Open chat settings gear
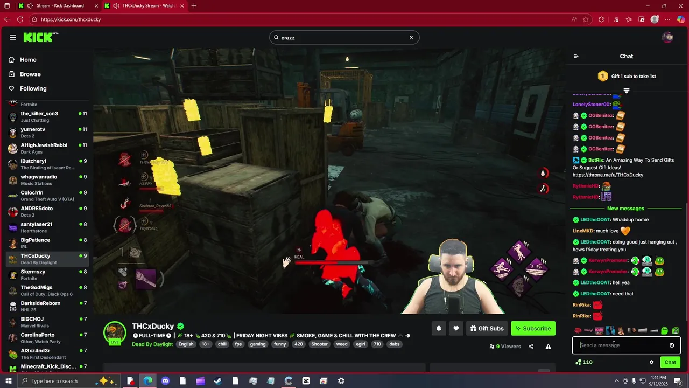 pyautogui.click(x=651, y=362)
